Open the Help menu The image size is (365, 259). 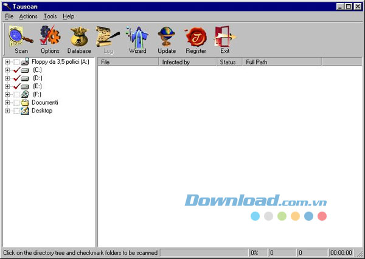68,16
